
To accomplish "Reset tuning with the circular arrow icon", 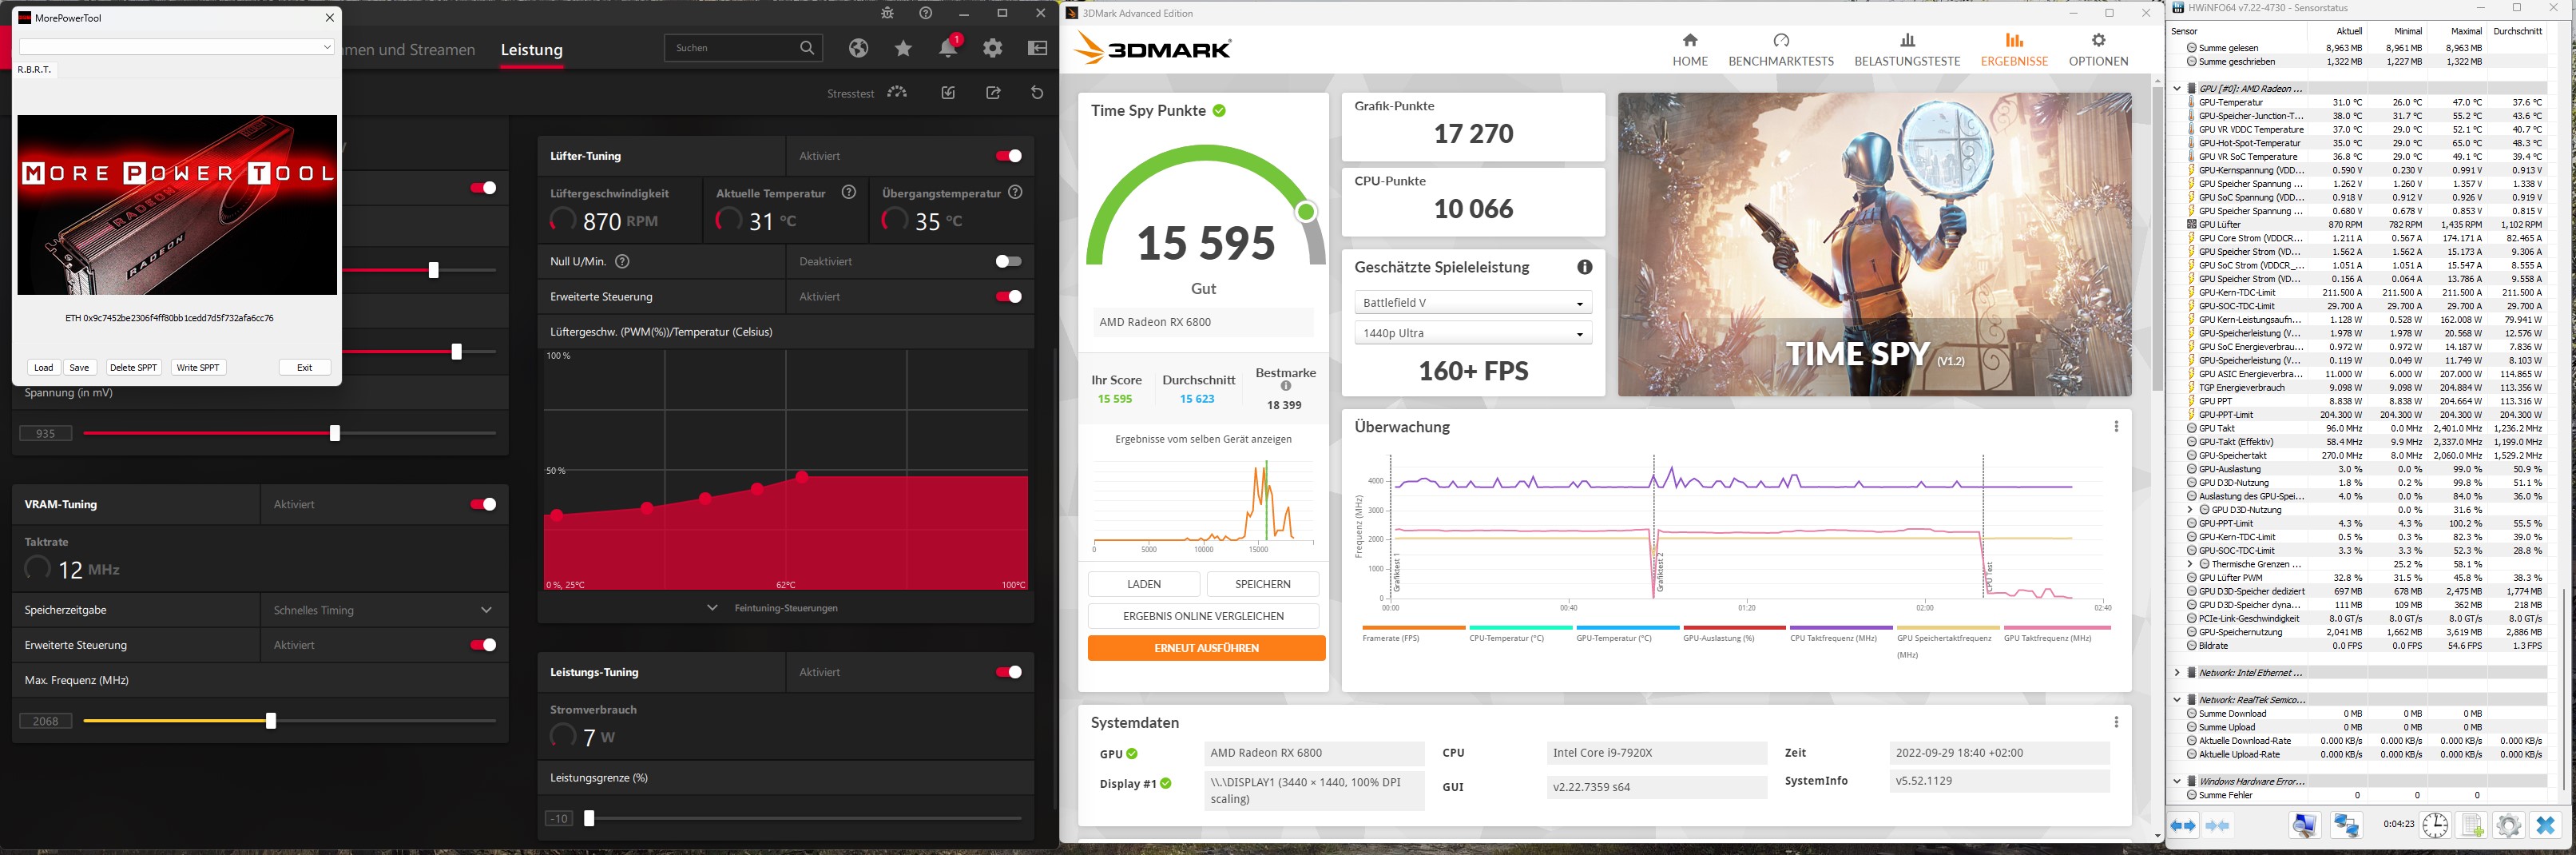I will pos(1037,93).
